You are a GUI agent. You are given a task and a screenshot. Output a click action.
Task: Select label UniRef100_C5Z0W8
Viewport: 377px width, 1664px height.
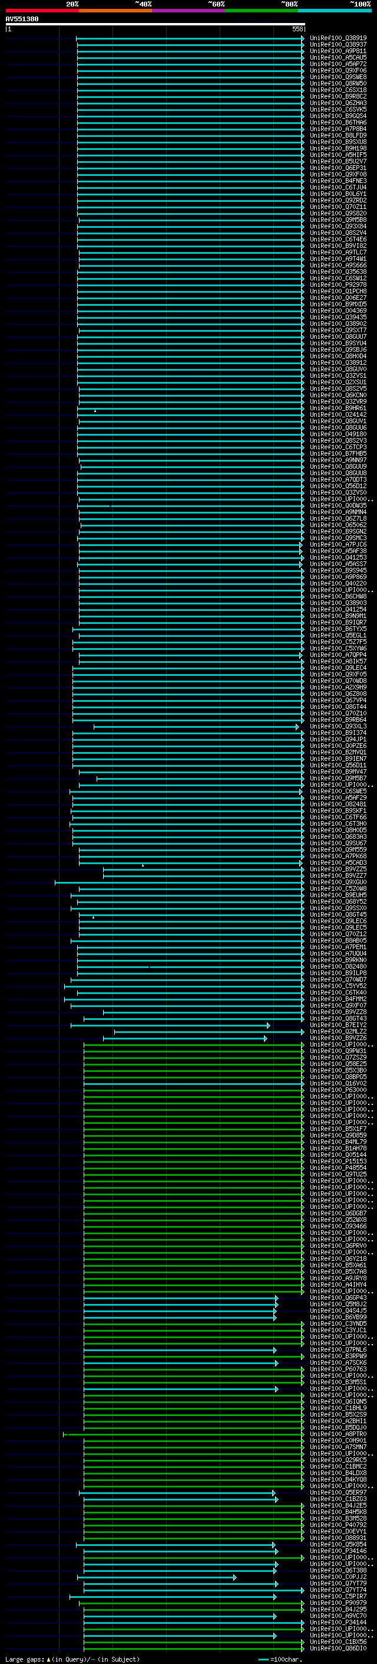click(x=338, y=889)
